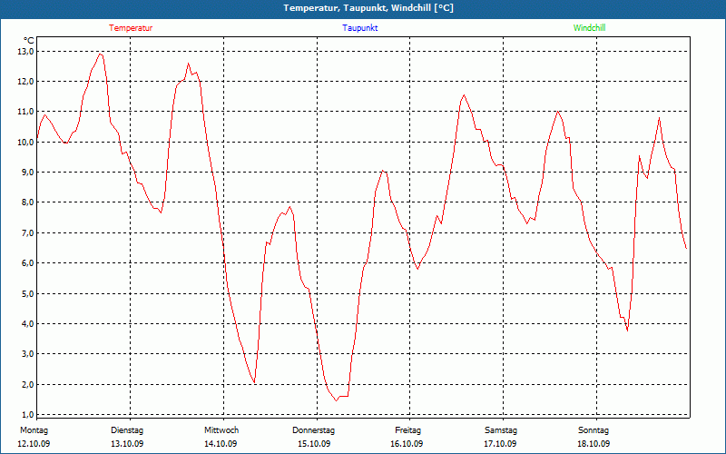Select the green 'Windchill' legend label
The height and width of the screenshot is (454, 726).
tap(589, 28)
